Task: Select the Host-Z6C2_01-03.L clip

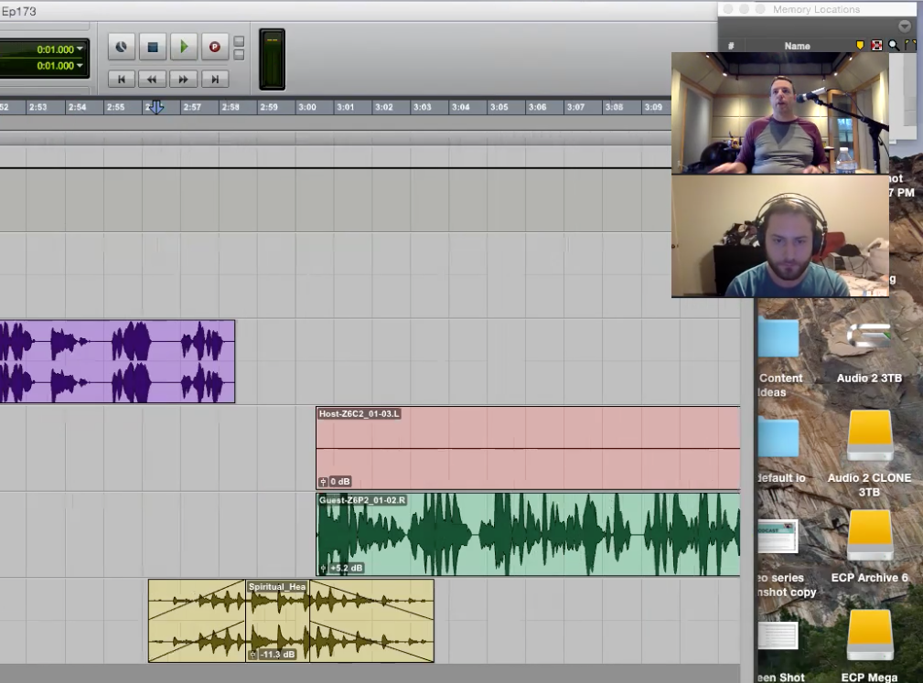Action: pos(528,448)
